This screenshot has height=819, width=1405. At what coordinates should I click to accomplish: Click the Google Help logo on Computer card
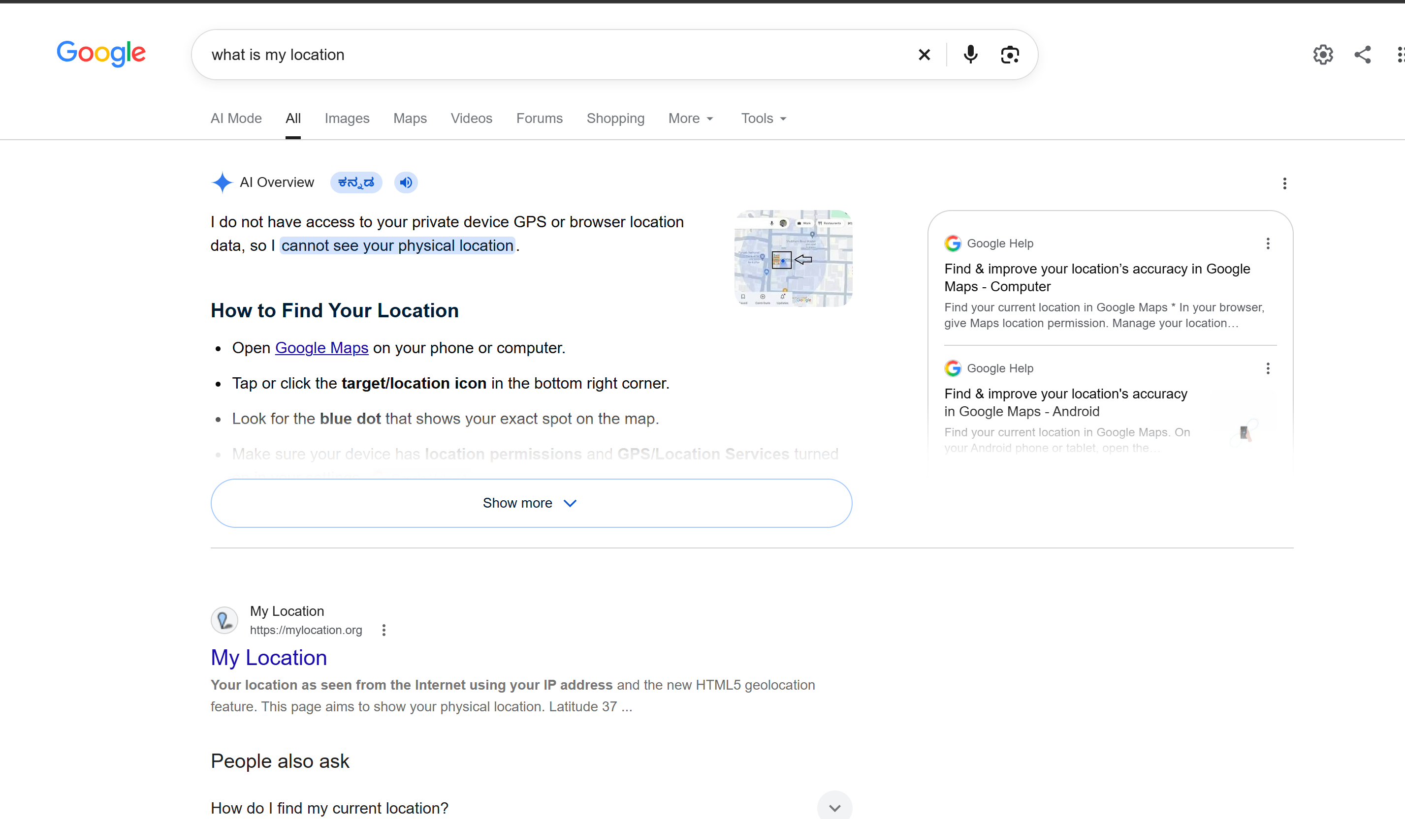(x=953, y=243)
